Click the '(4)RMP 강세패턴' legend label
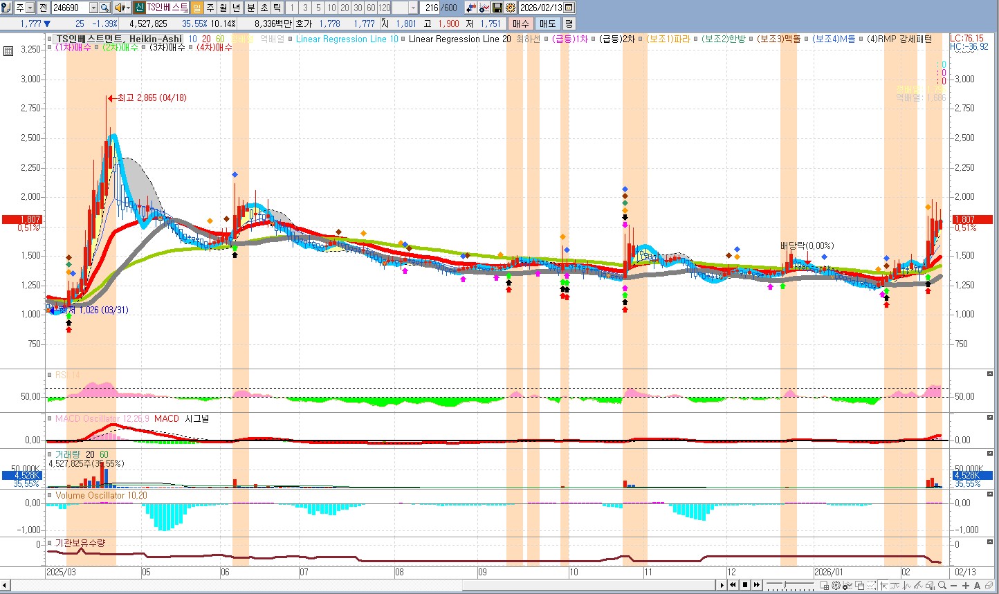999x594 pixels. coord(899,39)
